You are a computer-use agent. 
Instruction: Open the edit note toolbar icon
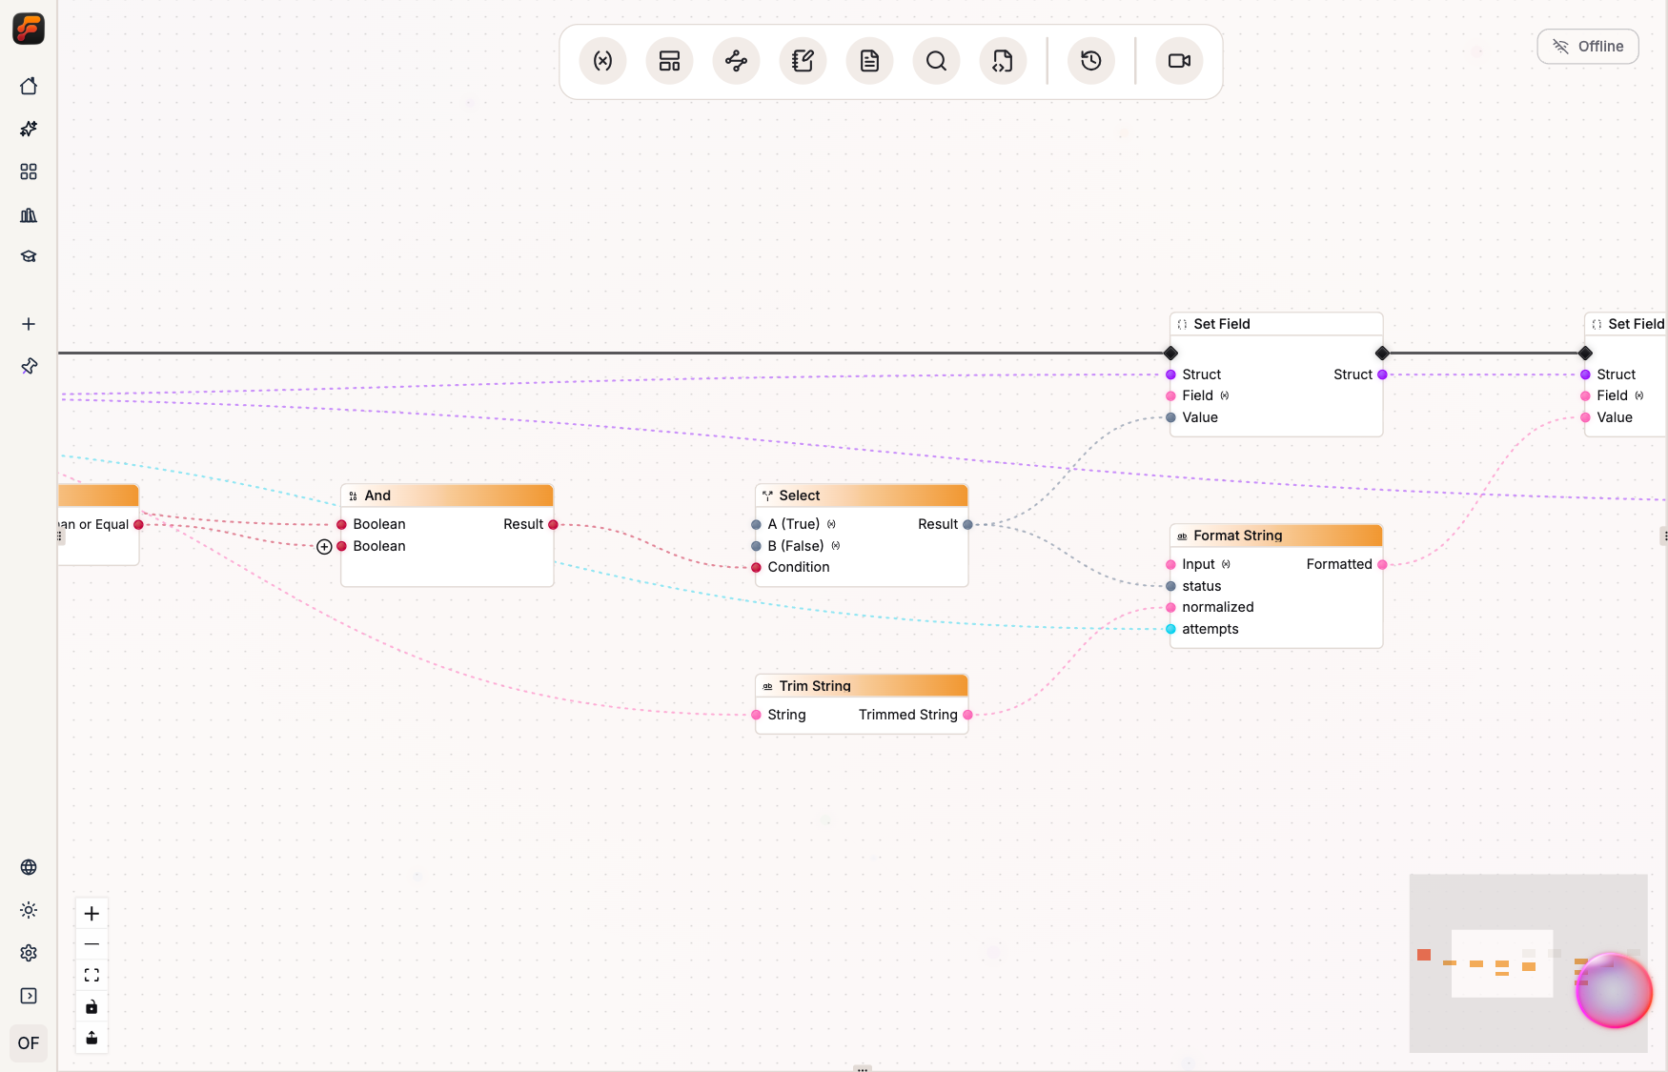(x=803, y=61)
